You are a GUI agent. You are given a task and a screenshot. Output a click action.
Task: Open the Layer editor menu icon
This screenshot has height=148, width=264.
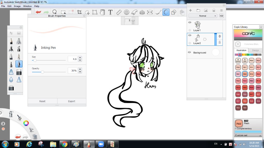(221, 10)
